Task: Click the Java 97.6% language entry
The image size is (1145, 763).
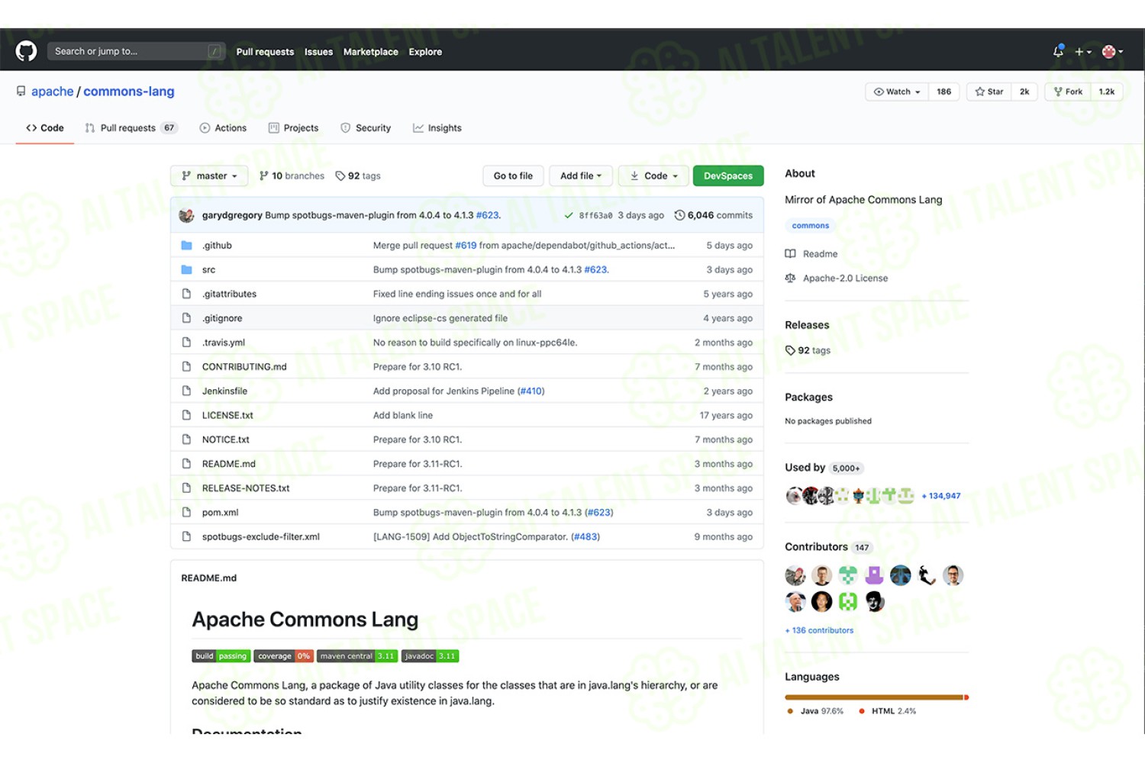Action: pyautogui.click(x=815, y=711)
